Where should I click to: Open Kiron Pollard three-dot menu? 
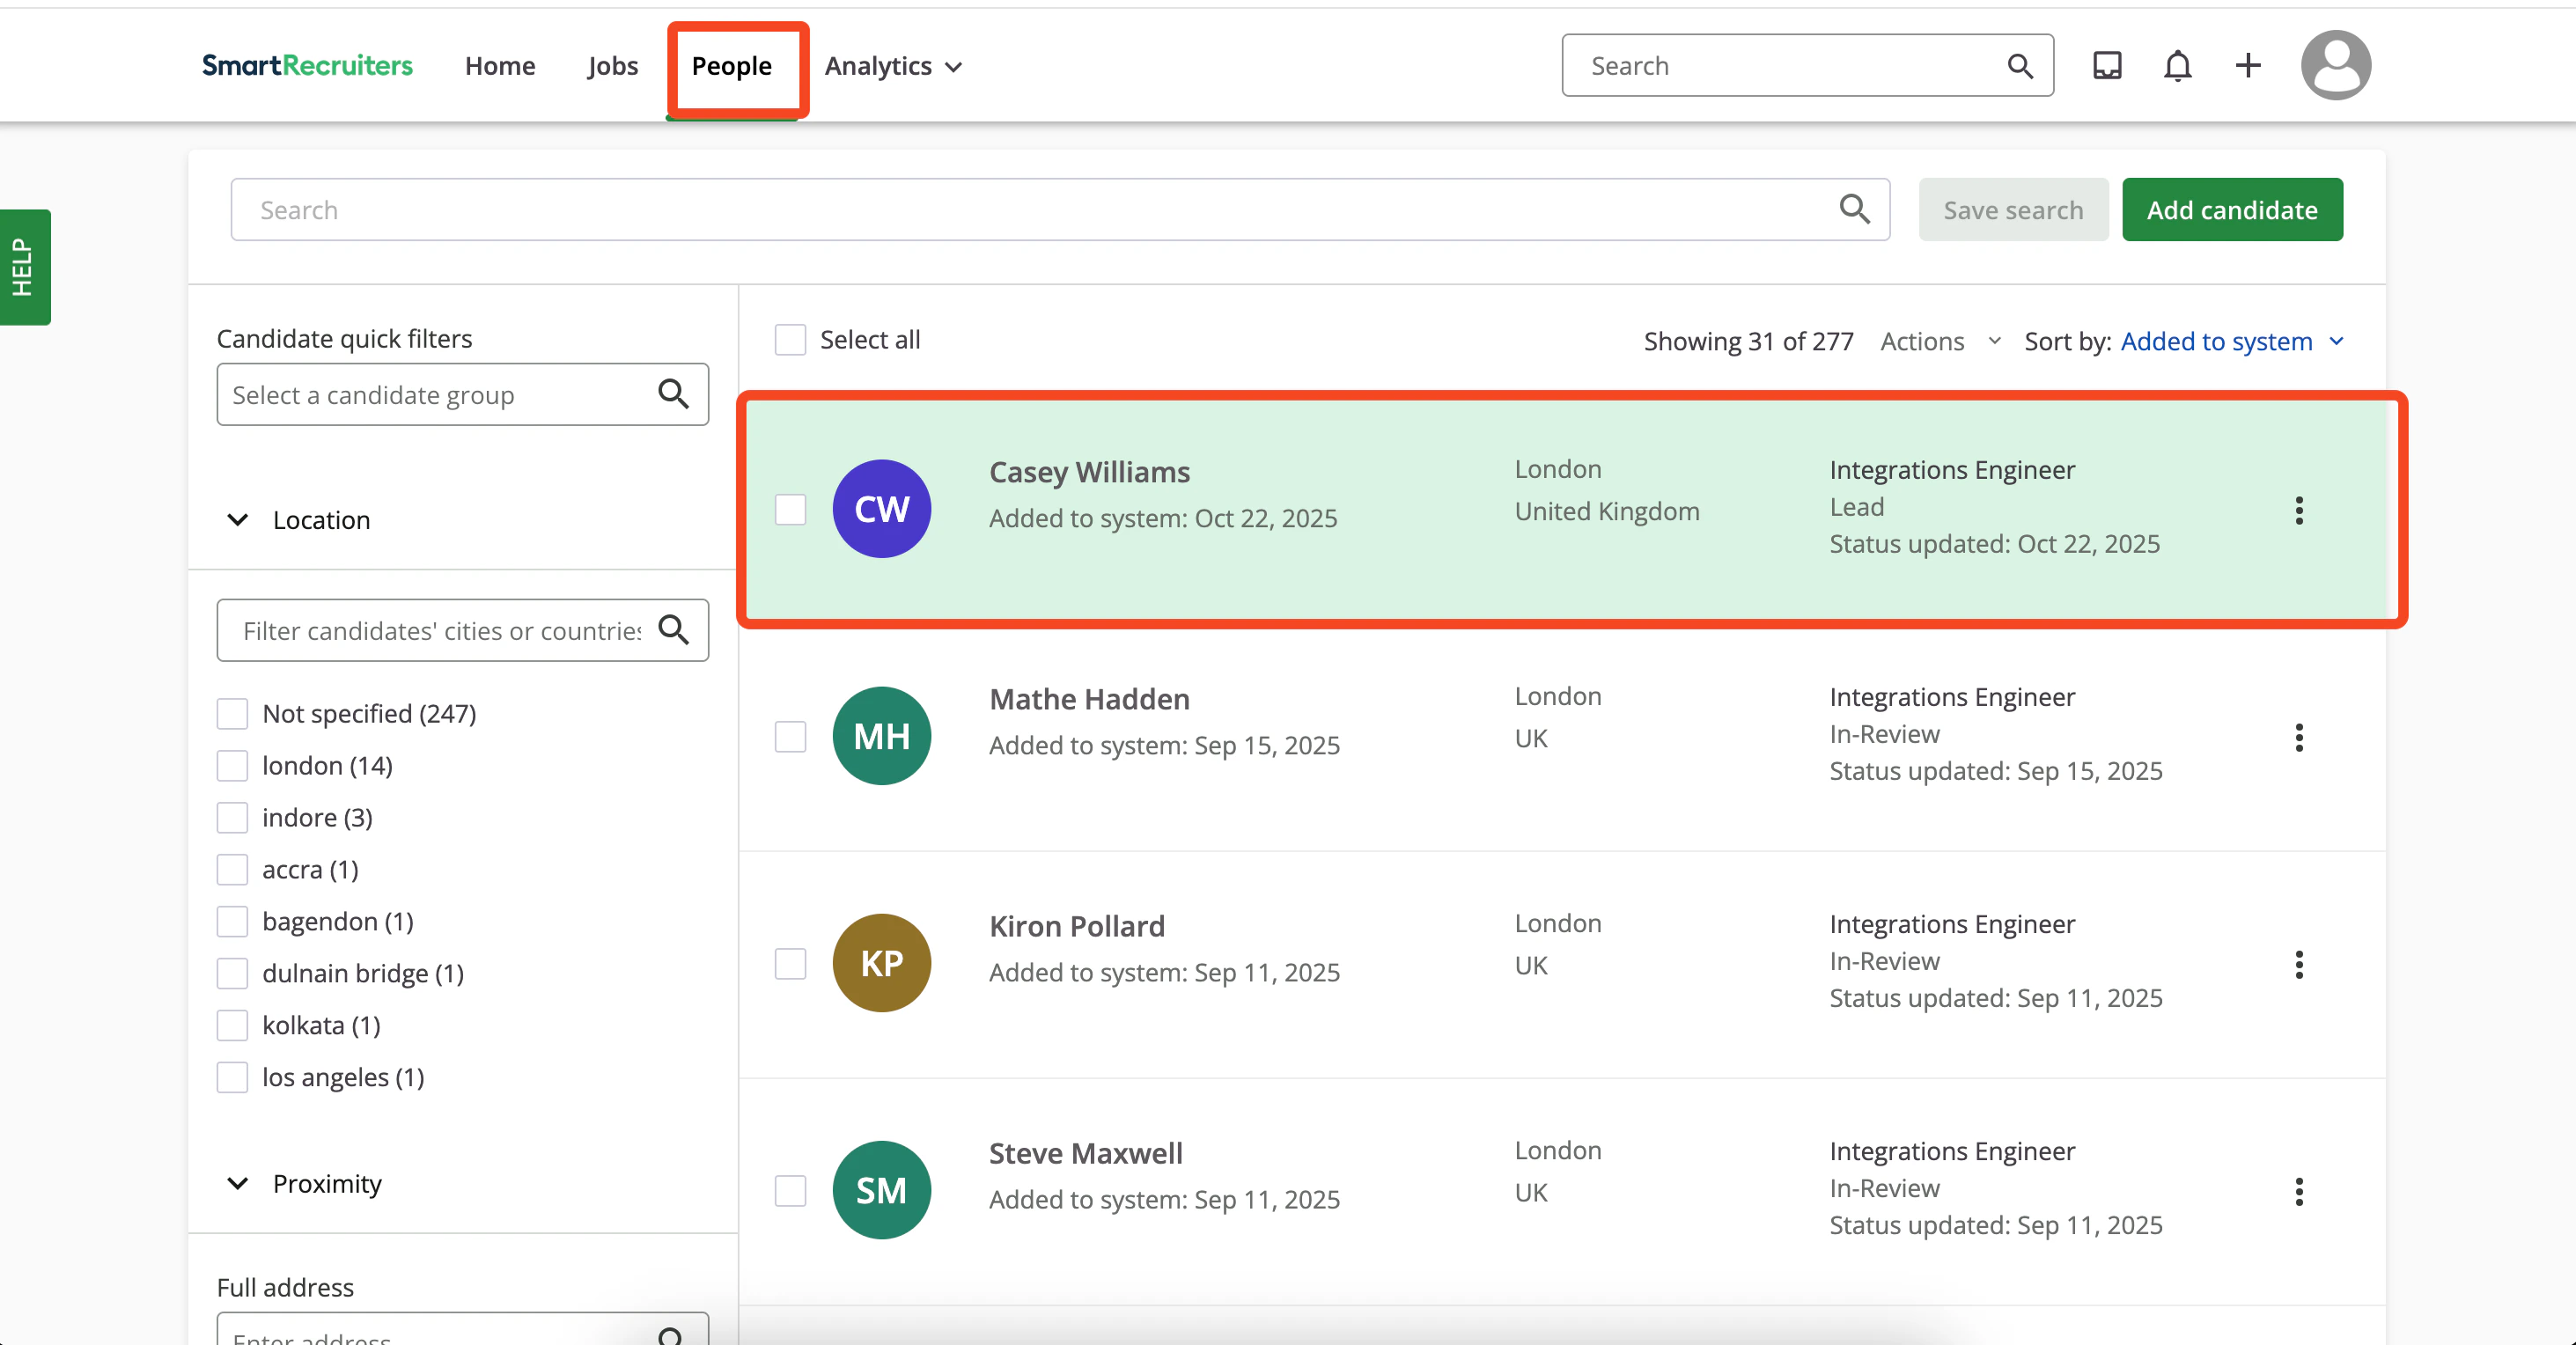click(2298, 964)
